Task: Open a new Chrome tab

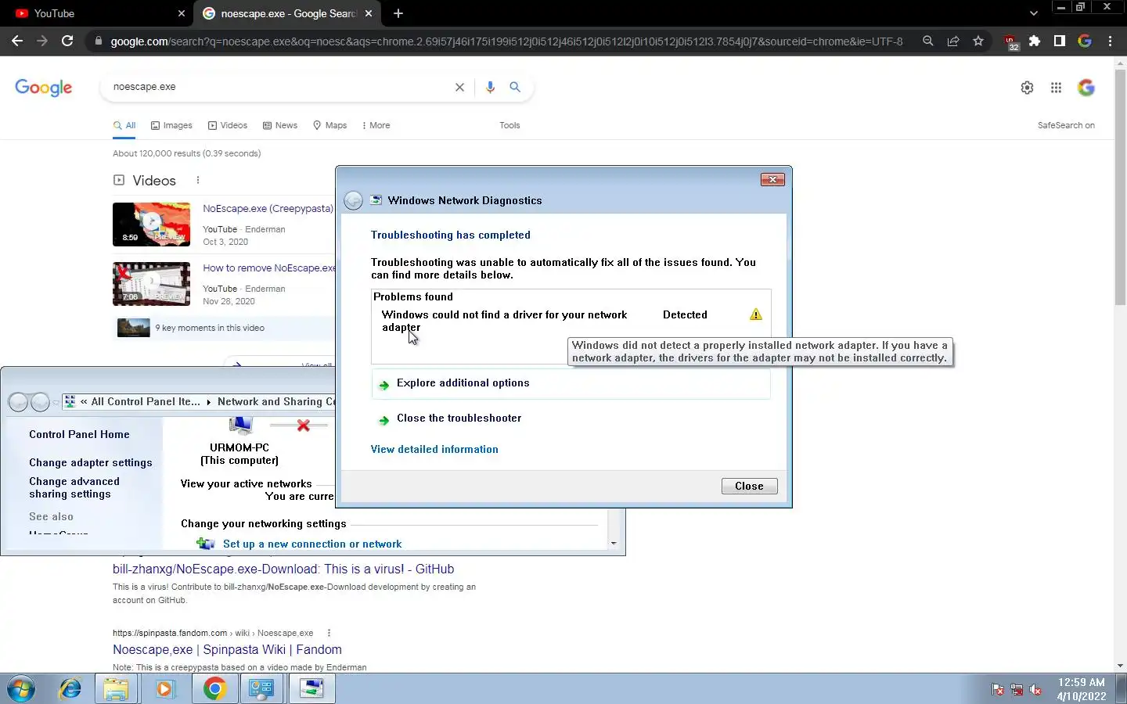Action: pos(398,13)
